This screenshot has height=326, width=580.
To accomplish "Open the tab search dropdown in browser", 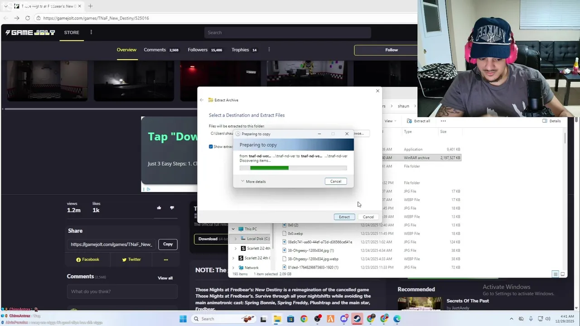I will tap(5, 6).
